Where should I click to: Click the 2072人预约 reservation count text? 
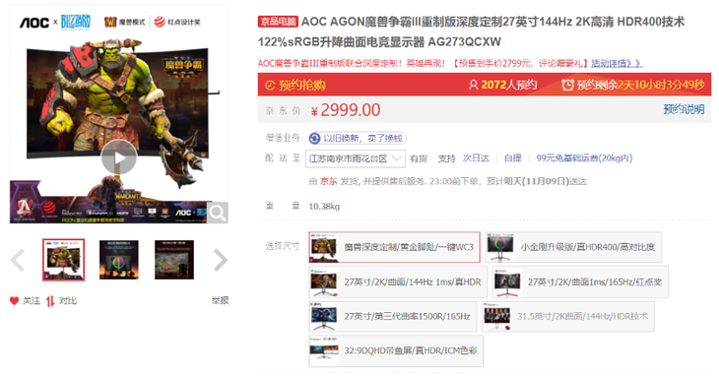click(508, 85)
